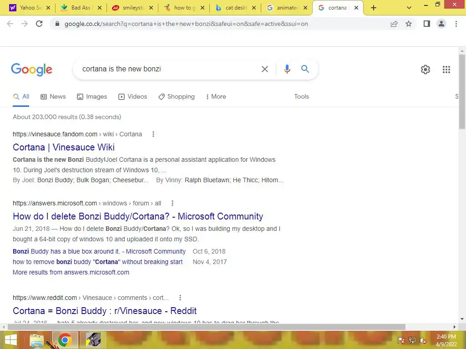Select the News results filter

click(53, 97)
